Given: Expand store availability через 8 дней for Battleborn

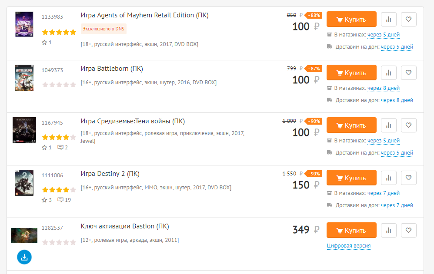Looking at the screenshot, I should [x=384, y=88].
